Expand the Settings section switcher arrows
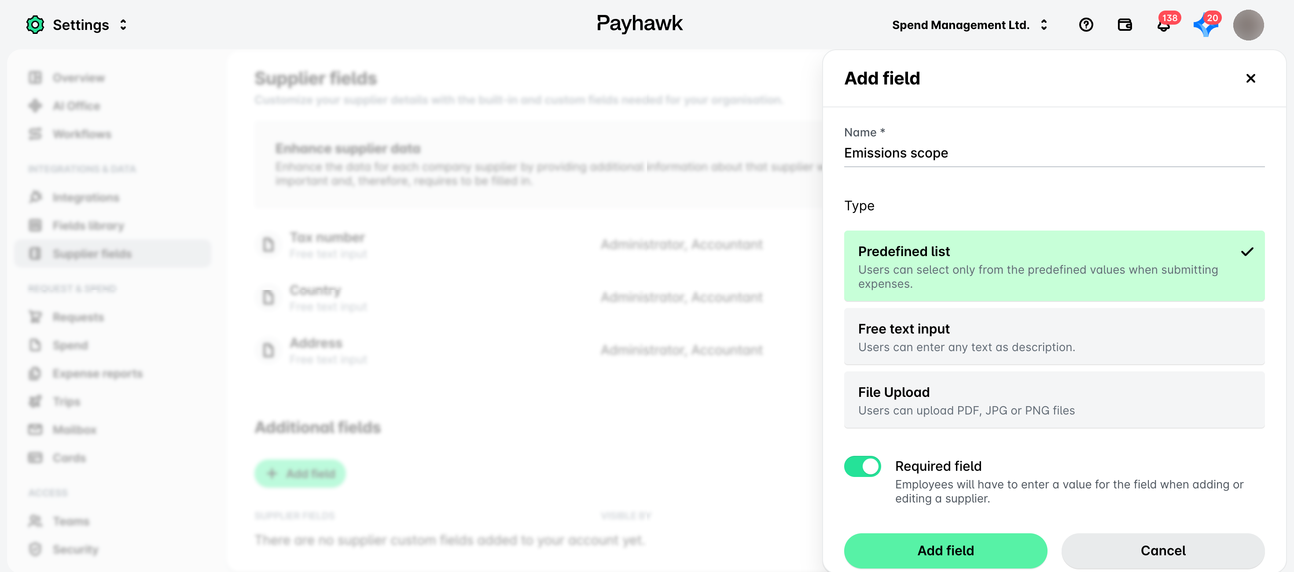This screenshot has width=1294, height=572. pyautogui.click(x=123, y=25)
